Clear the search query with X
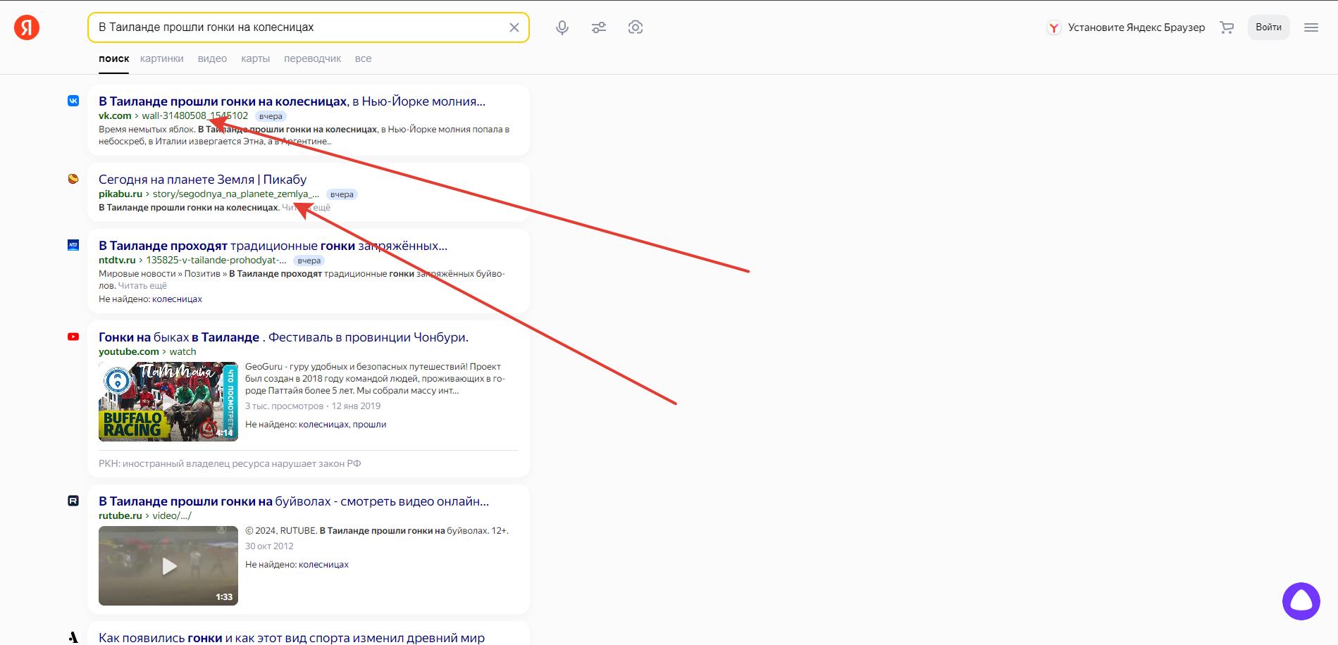1338x645 pixels. coord(514,27)
